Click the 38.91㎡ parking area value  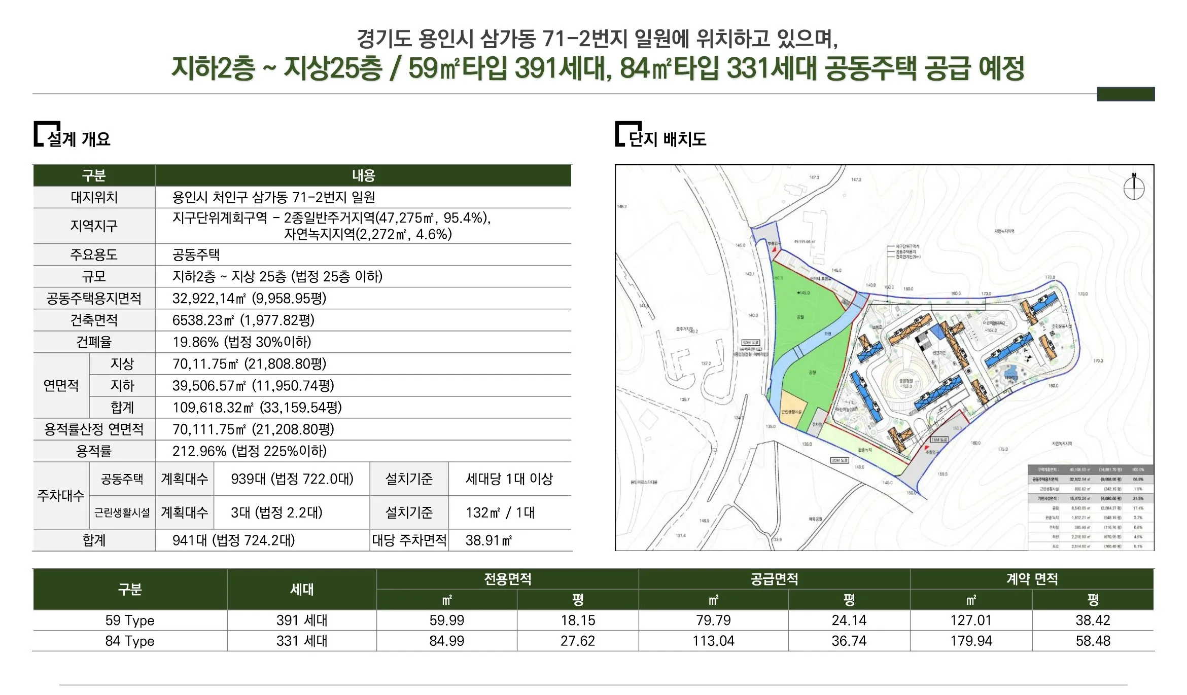click(489, 540)
